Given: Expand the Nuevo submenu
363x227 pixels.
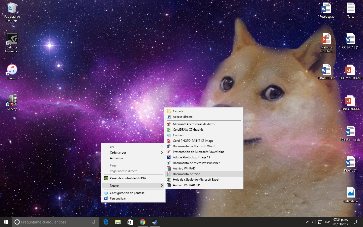Looking at the screenshot, I should click(x=133, y=186).
